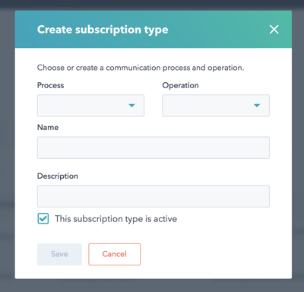Close the Create subscription type dialog
Image resolution: width=304 pixels, height=292 pixels.
click(x=274, y=30)
